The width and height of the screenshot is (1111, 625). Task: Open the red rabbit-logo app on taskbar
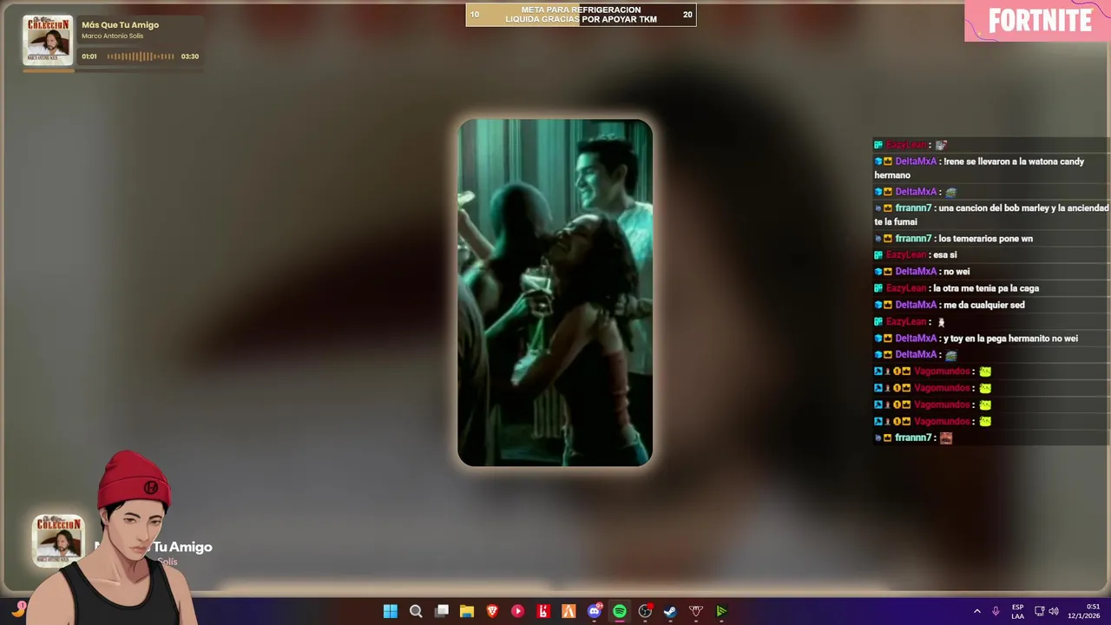(x=543, y=611)
